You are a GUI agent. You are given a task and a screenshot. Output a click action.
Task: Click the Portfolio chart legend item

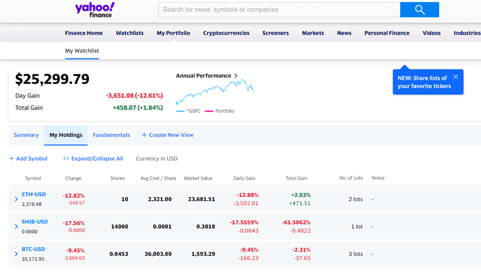point(220,111)
